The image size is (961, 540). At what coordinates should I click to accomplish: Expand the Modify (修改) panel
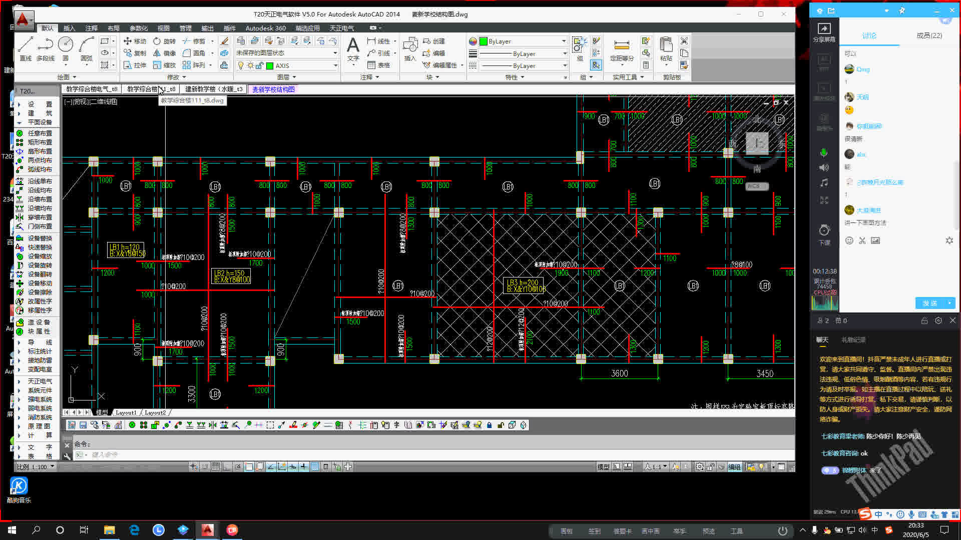click(x=177, y=77)
